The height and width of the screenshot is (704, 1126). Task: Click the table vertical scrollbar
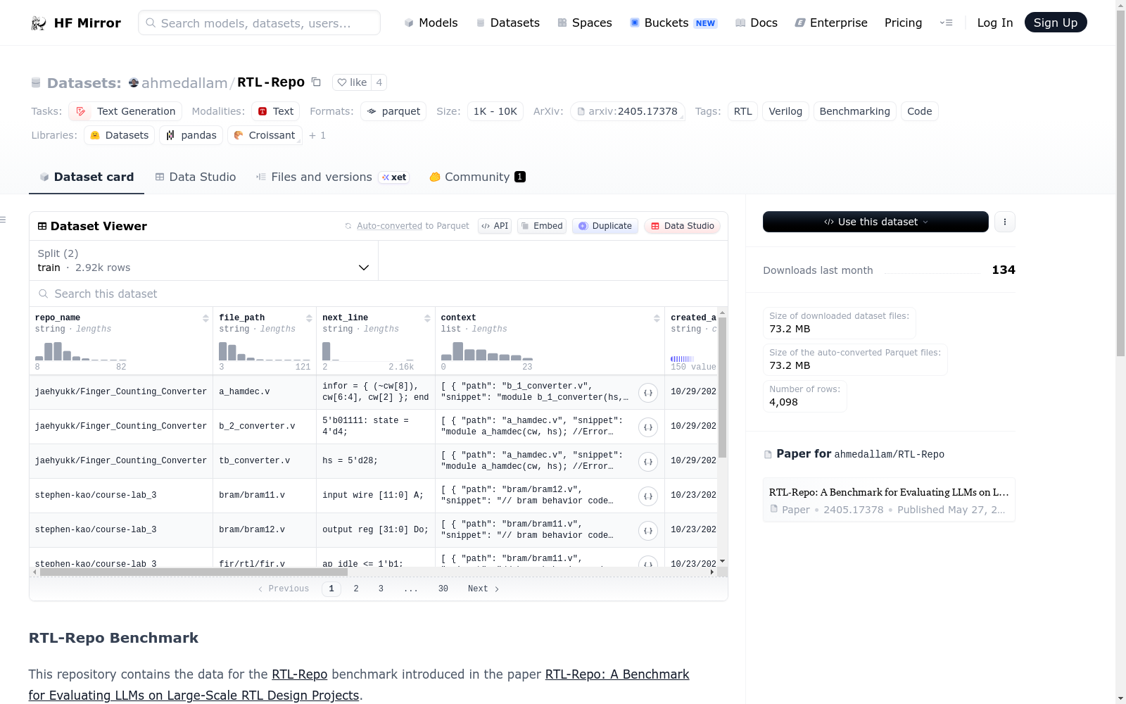(x=722, y=387)
